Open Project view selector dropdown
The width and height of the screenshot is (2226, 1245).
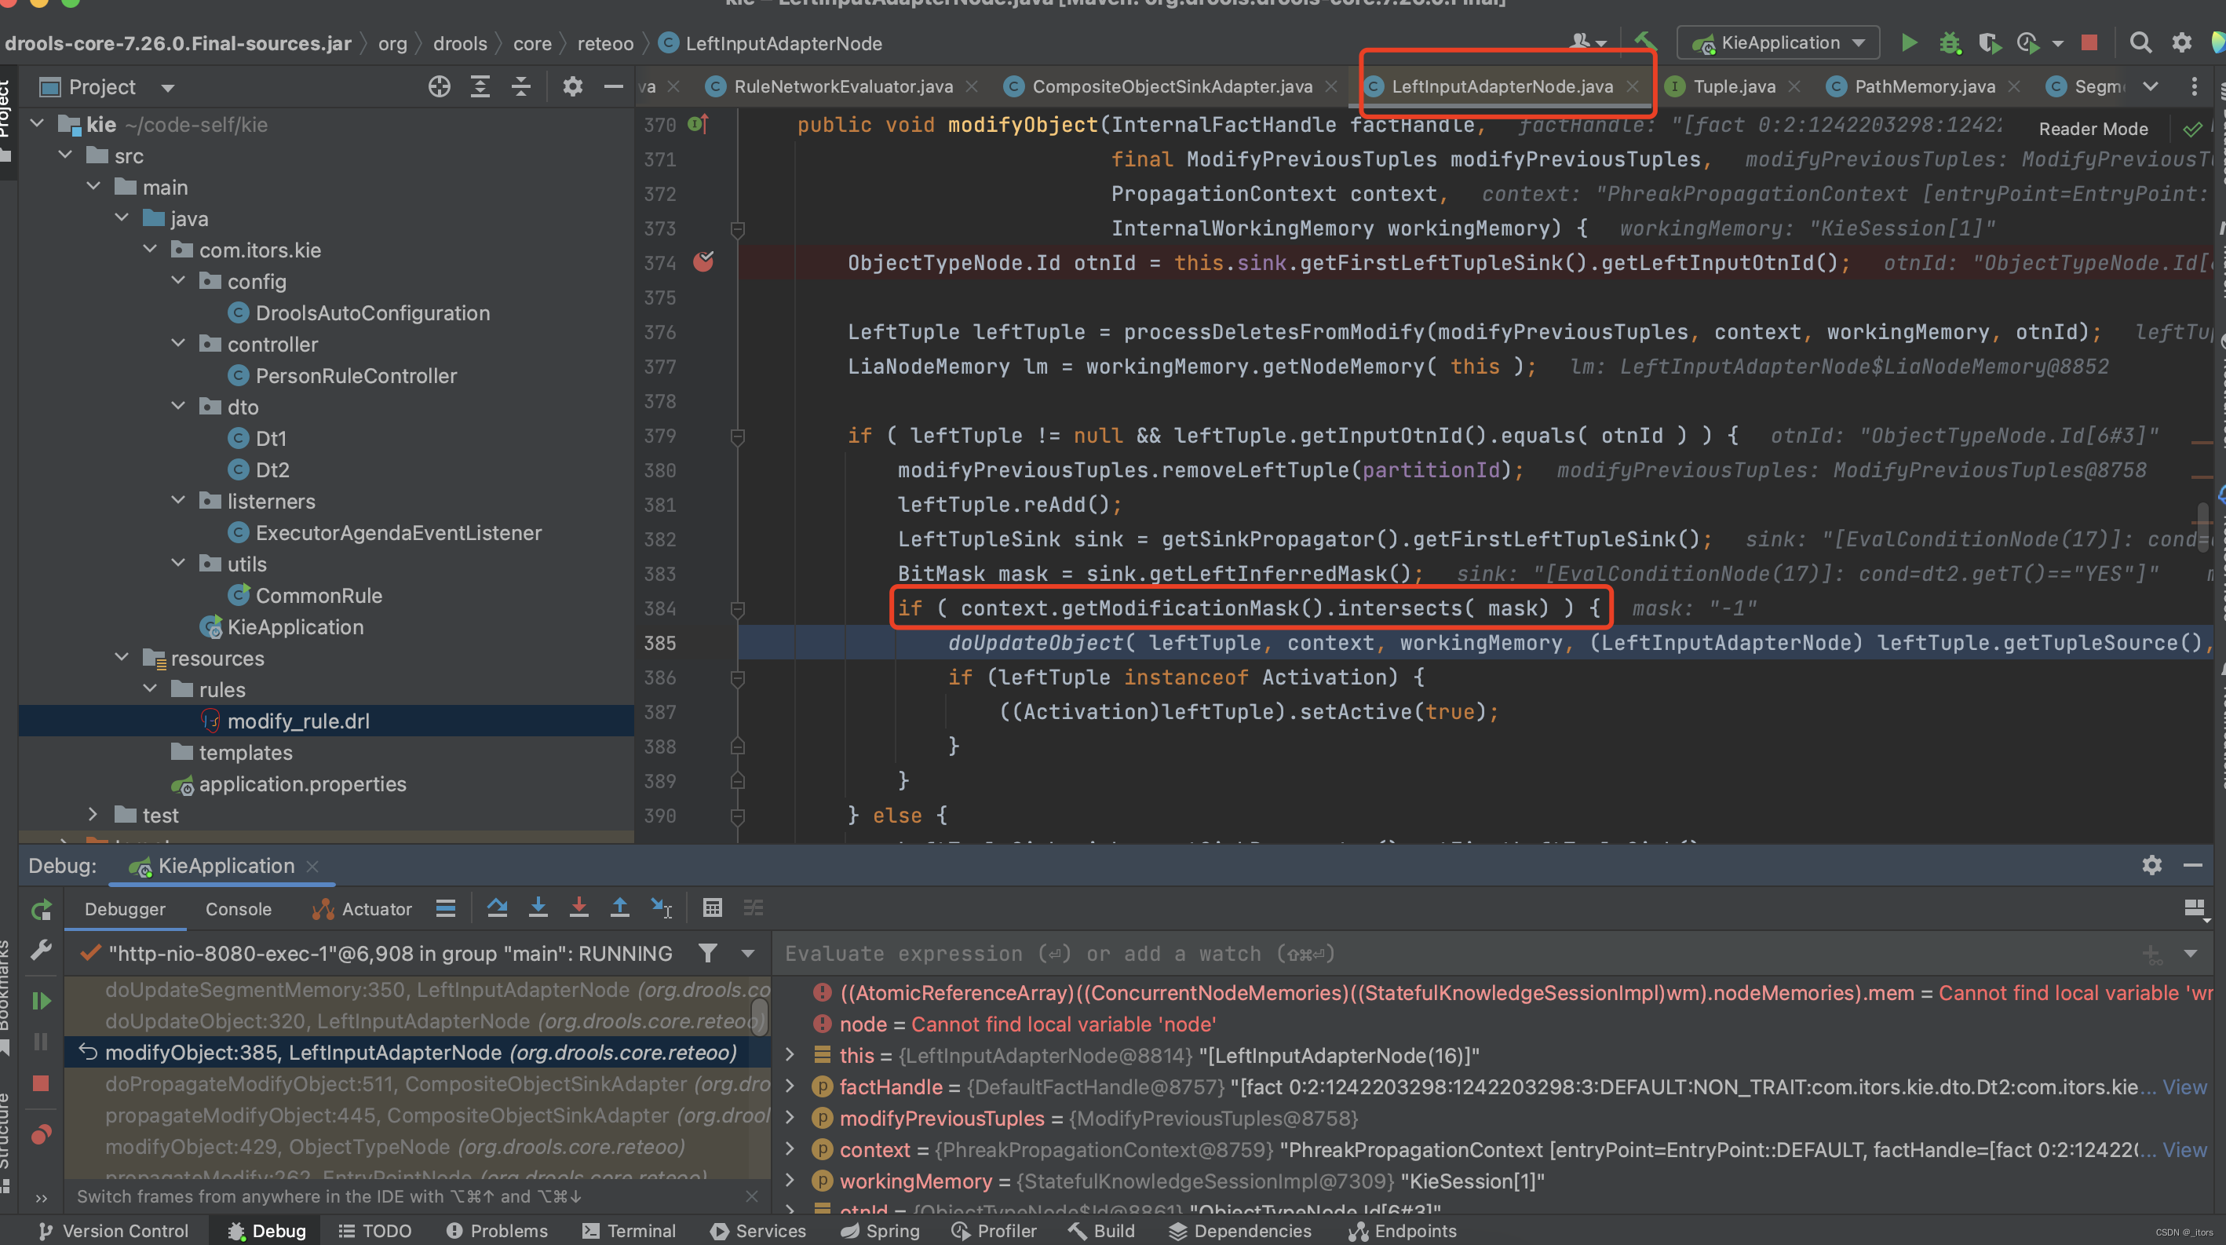(x=168, y=87)
